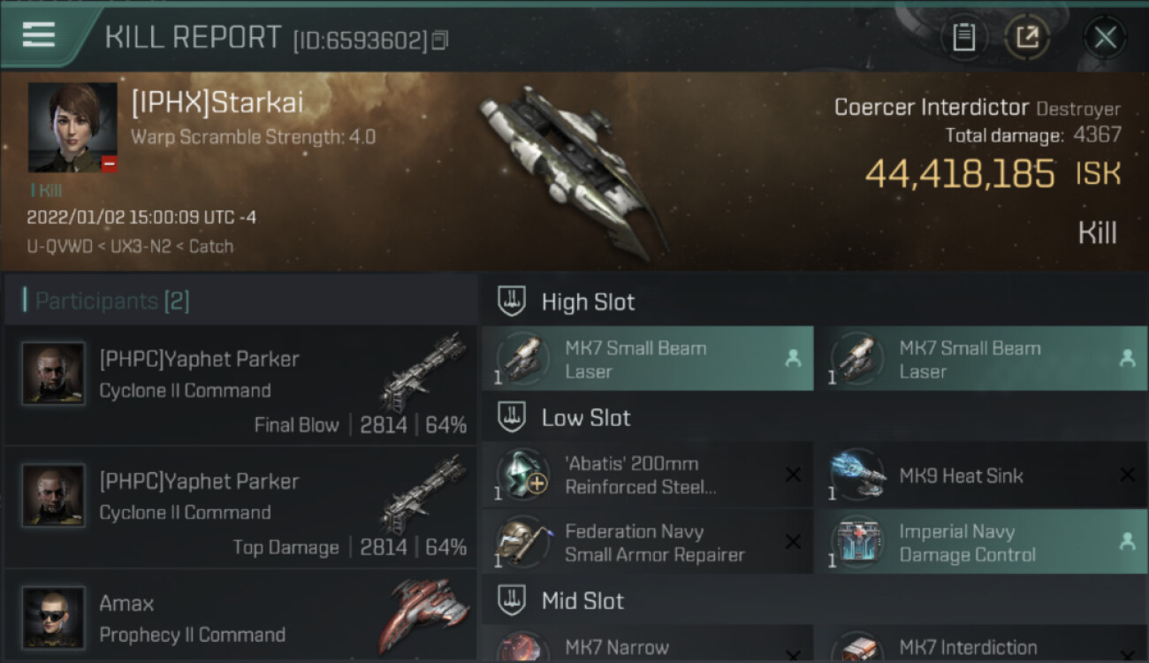1149x663 pixels.
Task: Toggle the second MK7 Small Beam Laser entry
Action: point(981,359)
